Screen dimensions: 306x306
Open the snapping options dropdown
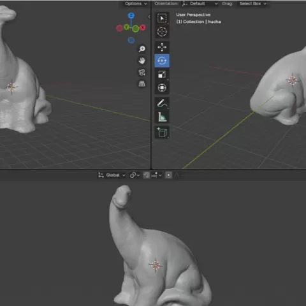point(156,175)
